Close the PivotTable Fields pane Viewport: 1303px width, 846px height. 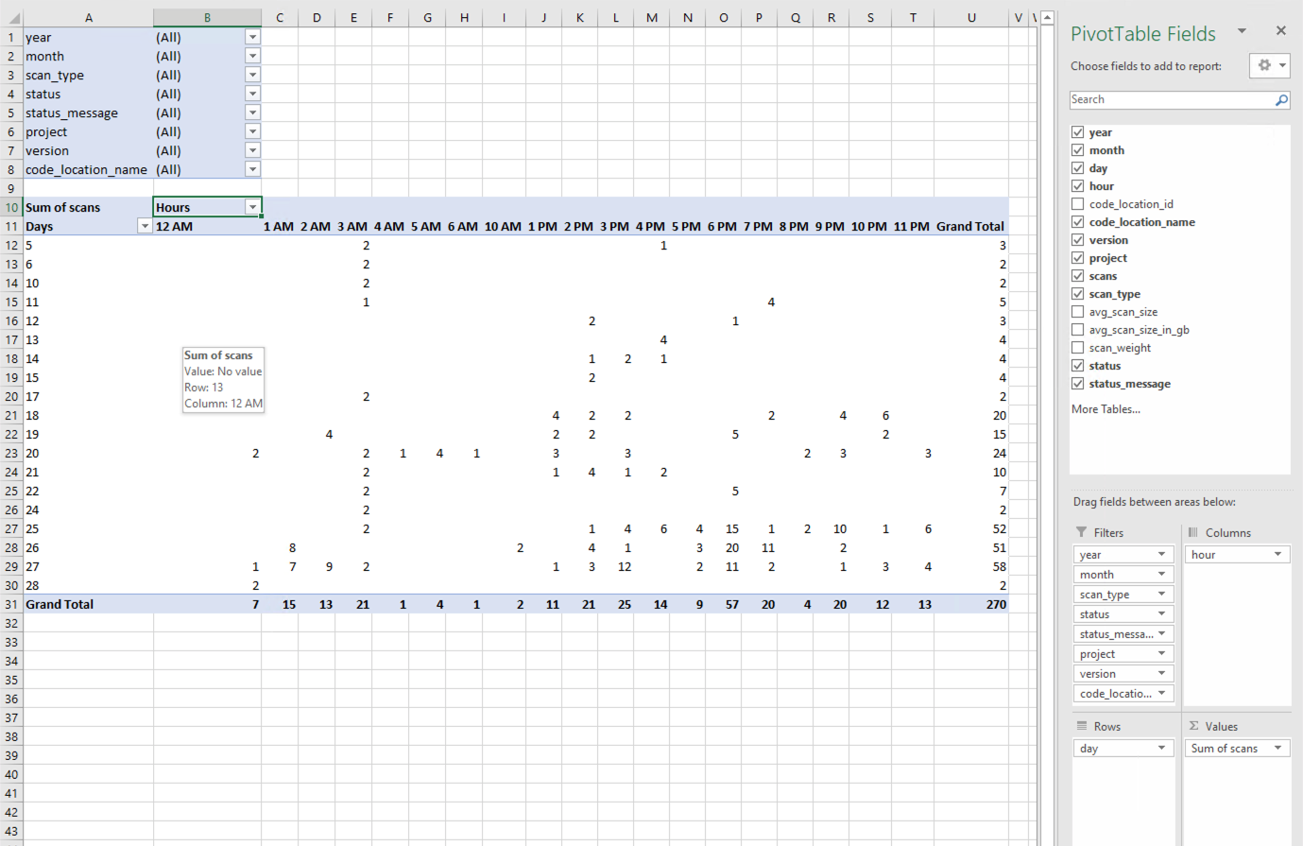[1280, 31]
